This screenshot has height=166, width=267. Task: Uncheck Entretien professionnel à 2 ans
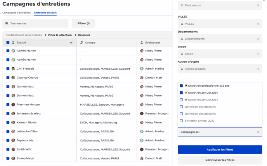(x=181, y=86)
